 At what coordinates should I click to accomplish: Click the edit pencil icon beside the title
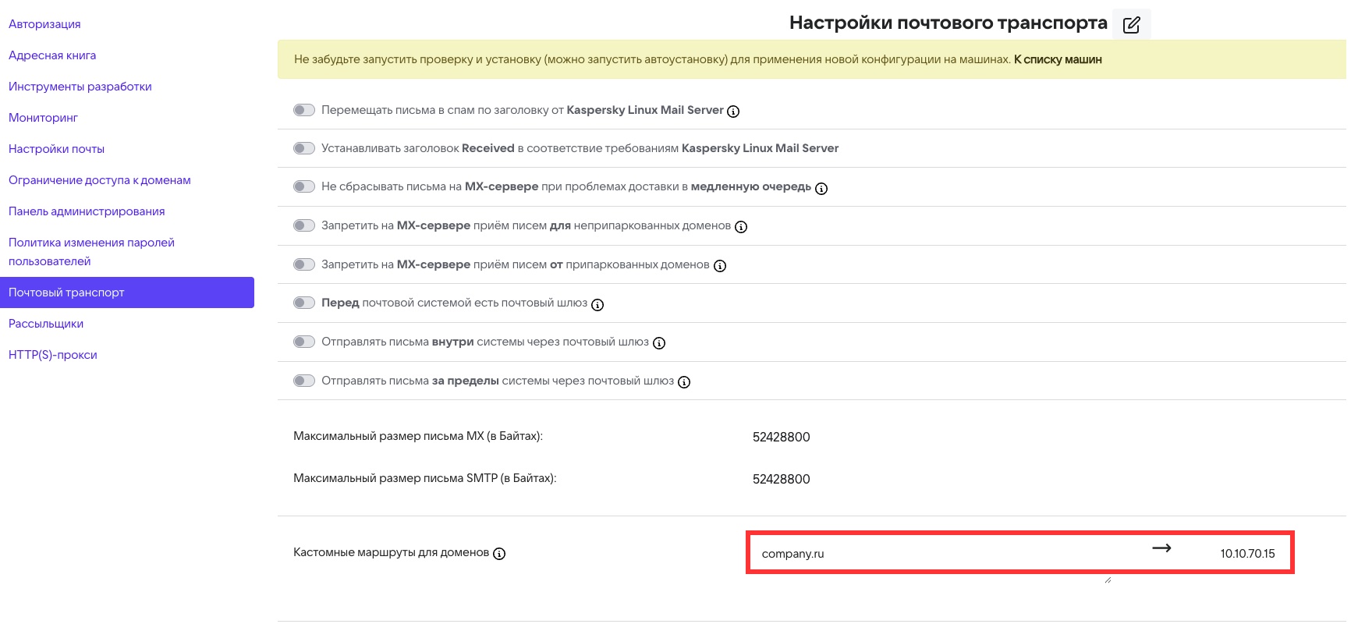click(1131, 25)
